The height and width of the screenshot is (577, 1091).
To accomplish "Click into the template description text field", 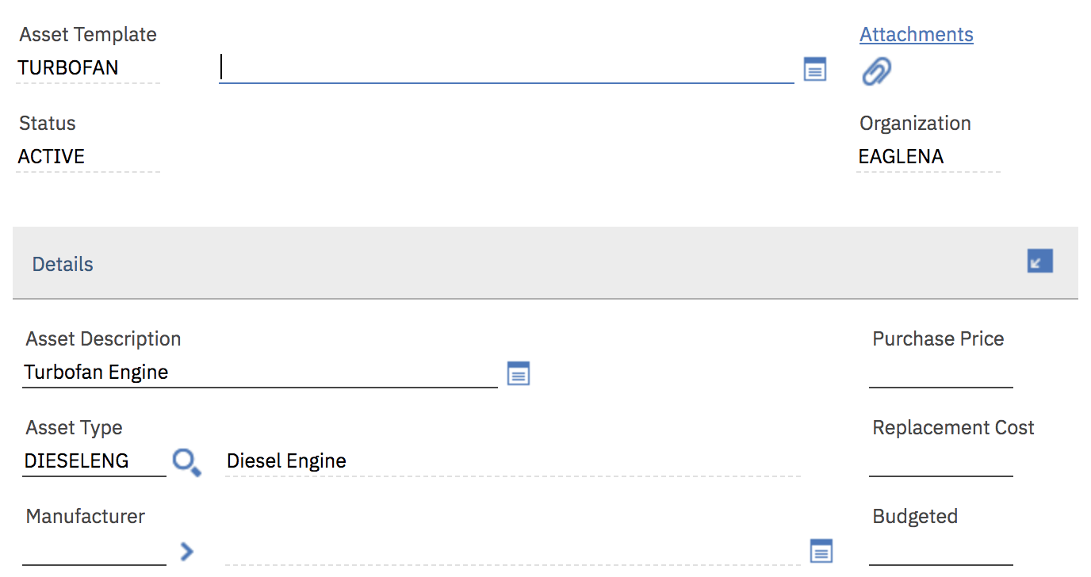I will pos(506,68).
